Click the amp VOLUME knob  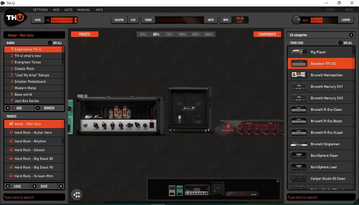click(137, 125)
